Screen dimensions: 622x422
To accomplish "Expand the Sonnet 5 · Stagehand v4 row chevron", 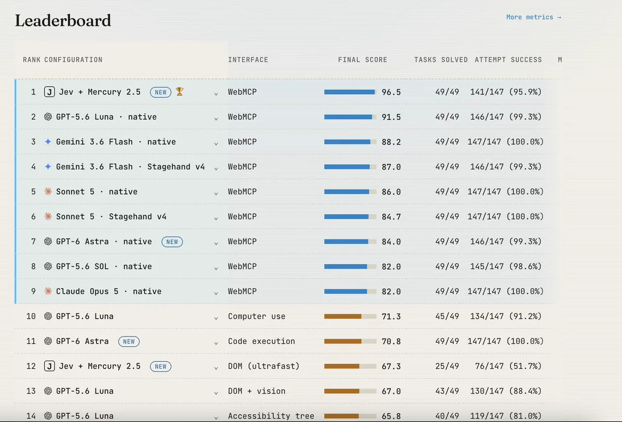I will coord(216,219).
